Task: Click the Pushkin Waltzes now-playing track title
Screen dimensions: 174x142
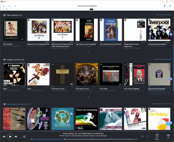Action: coord(83,133)
